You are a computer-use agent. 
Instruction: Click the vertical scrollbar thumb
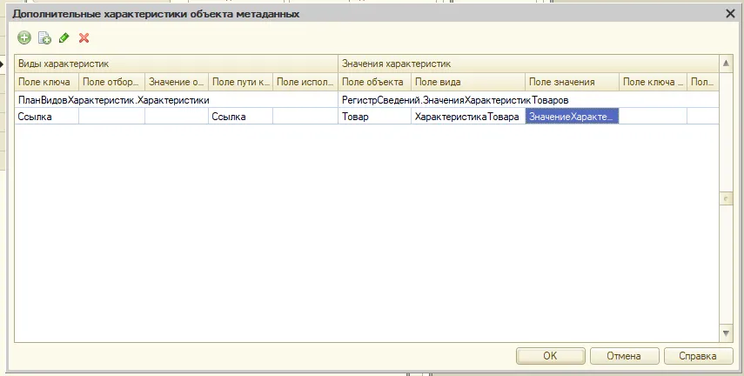[726, 198]
